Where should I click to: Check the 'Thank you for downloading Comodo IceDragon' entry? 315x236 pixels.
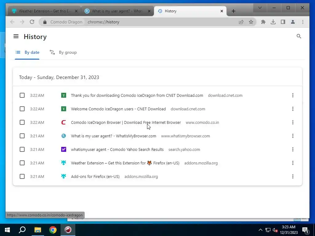click(x=22, y=95)
